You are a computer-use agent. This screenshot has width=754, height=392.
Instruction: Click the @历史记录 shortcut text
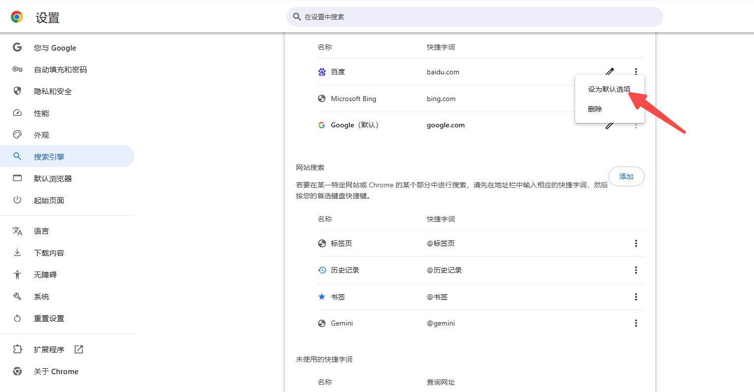444,270
